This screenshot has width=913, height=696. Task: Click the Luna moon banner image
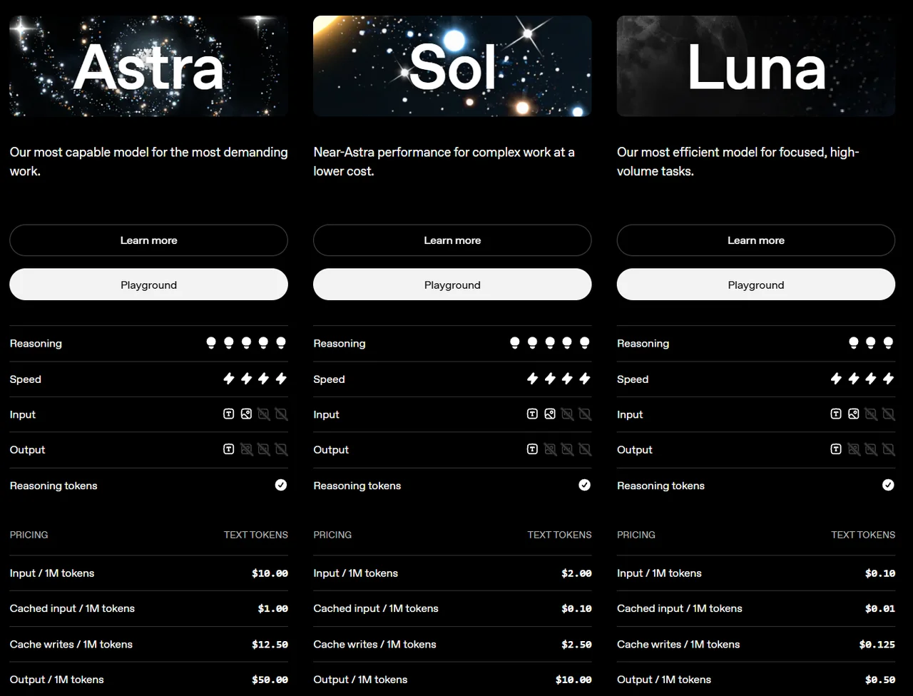[756, 66]
